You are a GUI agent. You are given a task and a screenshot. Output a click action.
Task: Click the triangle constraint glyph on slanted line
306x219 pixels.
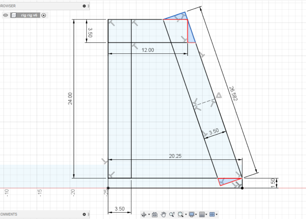[219, 95]
